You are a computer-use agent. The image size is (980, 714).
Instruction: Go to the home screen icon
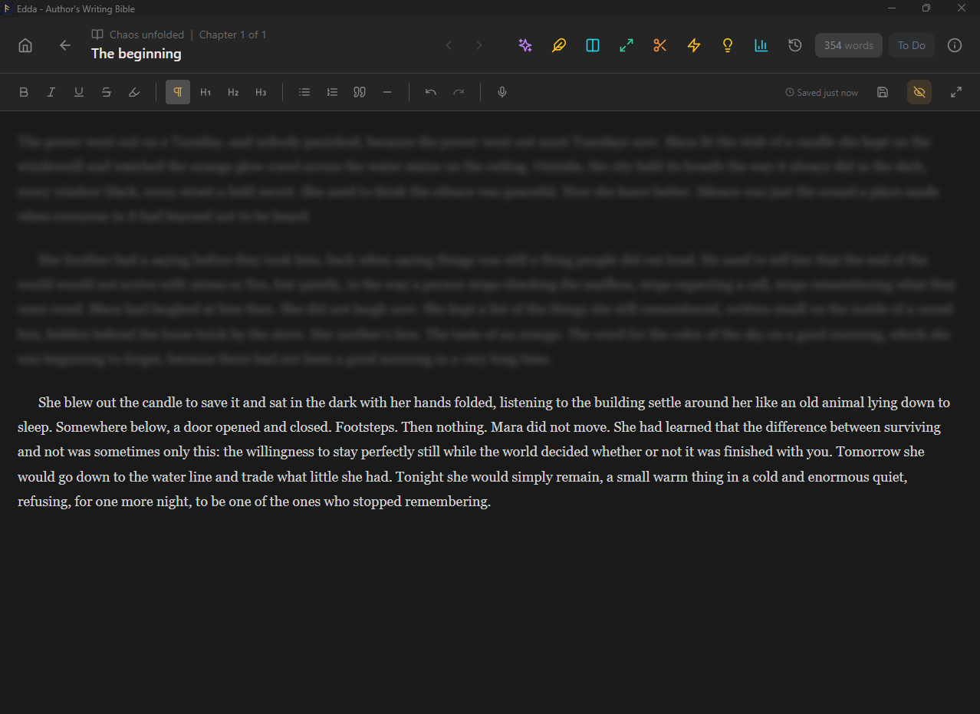click(25, 45)
